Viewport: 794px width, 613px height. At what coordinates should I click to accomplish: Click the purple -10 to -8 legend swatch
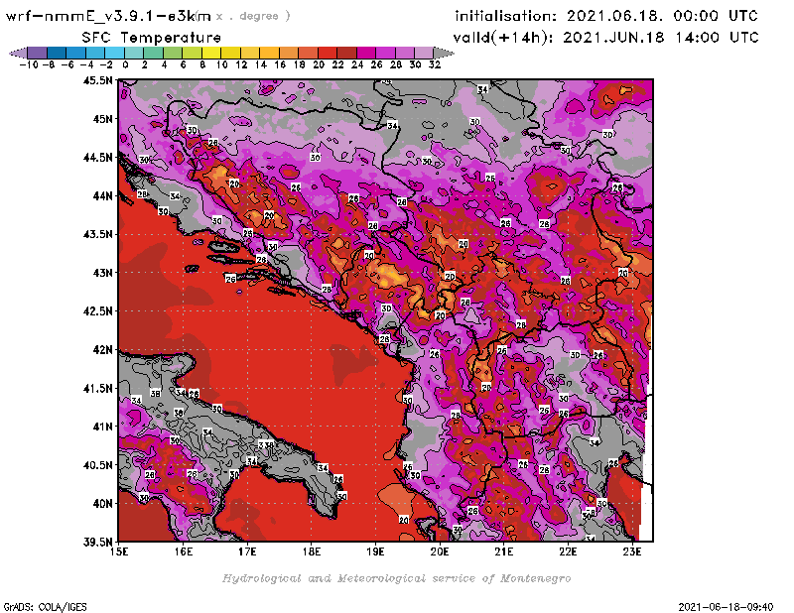38,53
